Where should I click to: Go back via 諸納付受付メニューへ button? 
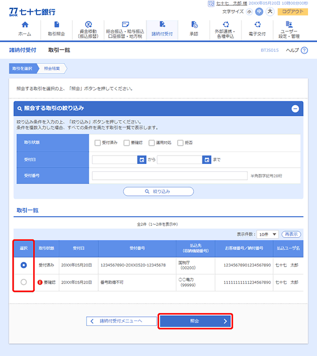coord(122,321)
